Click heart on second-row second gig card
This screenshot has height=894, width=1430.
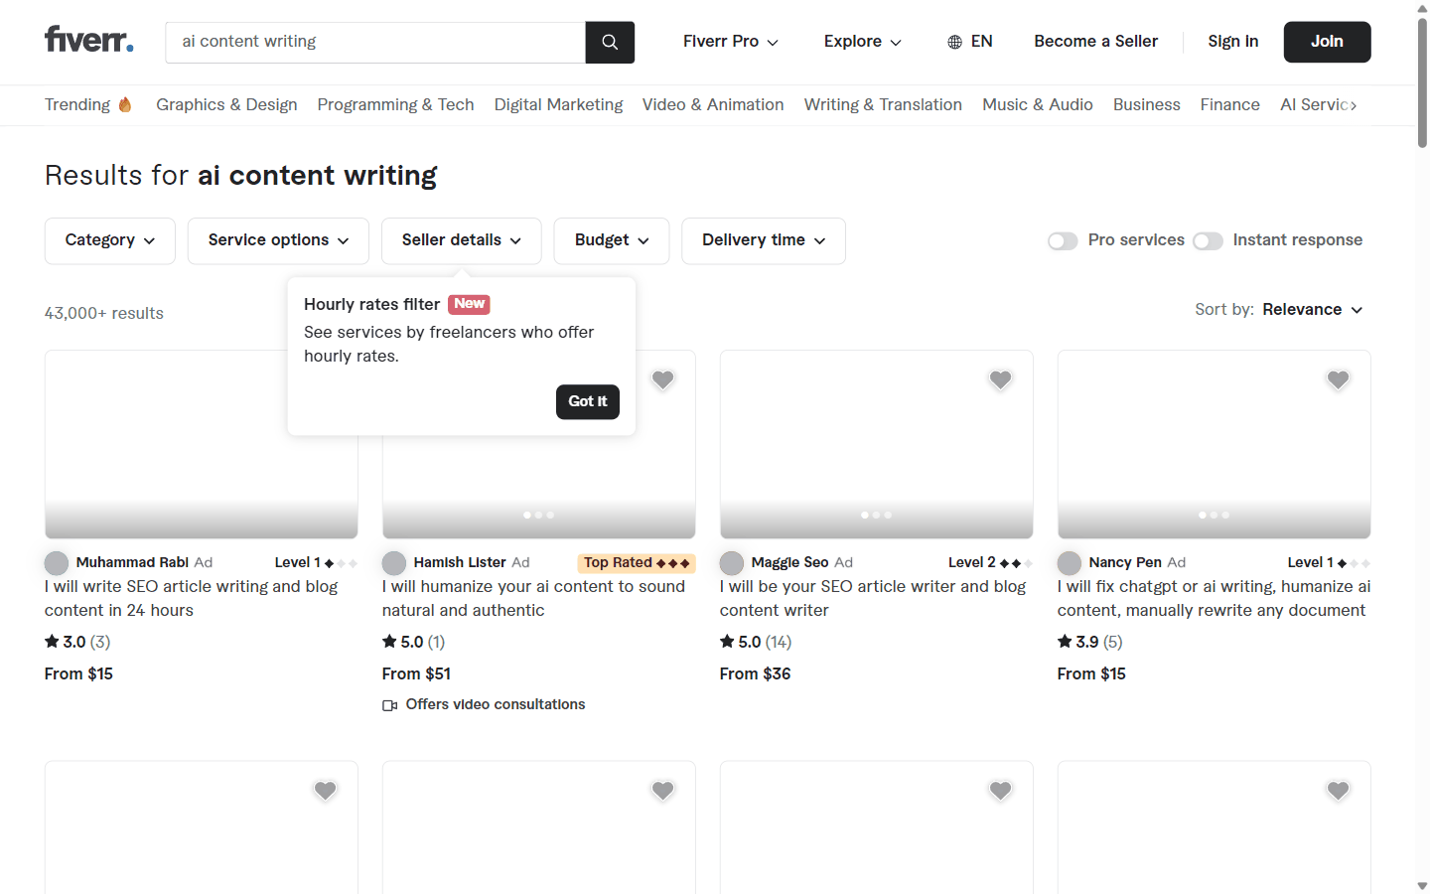point(662,791)
